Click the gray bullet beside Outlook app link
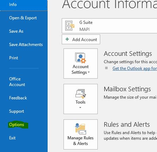157x152 pixels. pos(106,68)
